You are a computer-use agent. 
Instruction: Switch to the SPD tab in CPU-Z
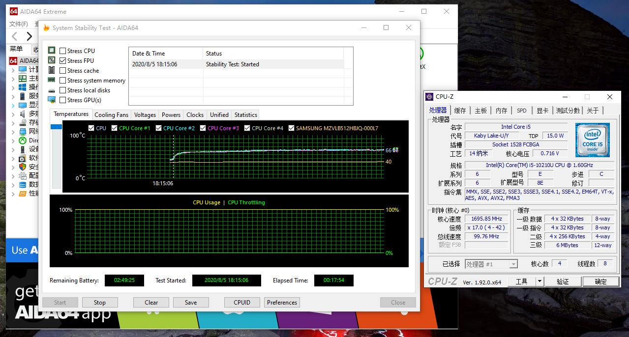522,111
